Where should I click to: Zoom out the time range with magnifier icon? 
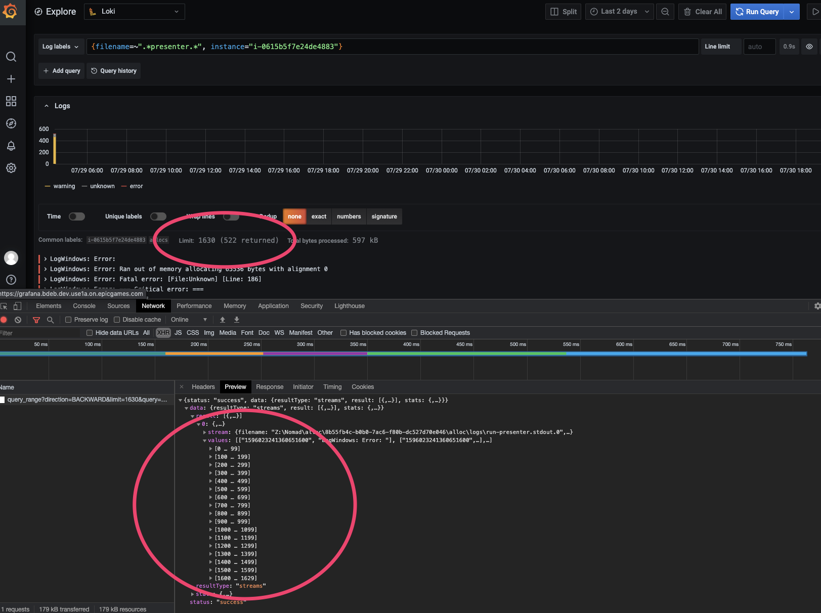[x=665, y=11]
